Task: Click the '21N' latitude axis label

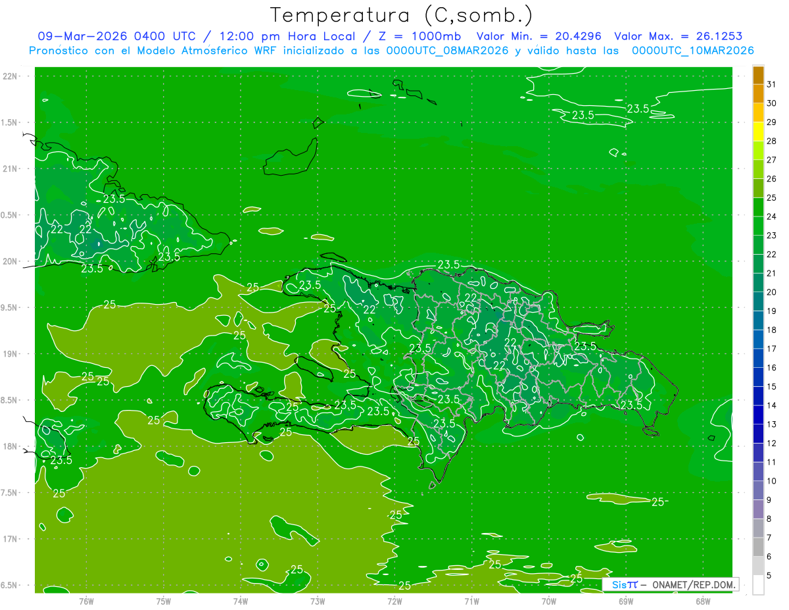Action: coord(9,169)
